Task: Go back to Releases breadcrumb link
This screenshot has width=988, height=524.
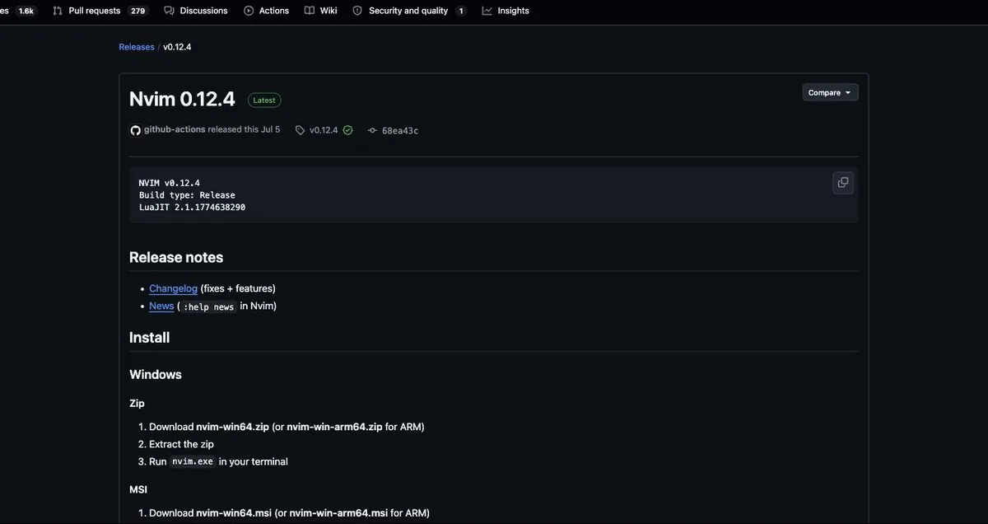Action: 137,47
